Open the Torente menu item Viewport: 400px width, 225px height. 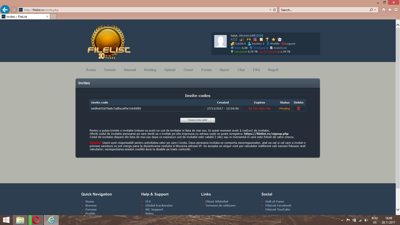(x=110, y=70)
